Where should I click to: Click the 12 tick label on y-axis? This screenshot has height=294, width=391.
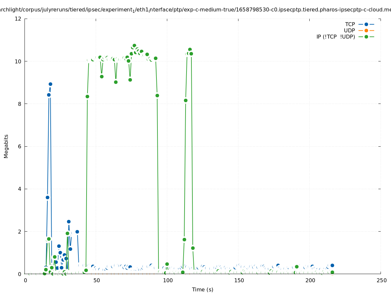click(x=18, y=19)
